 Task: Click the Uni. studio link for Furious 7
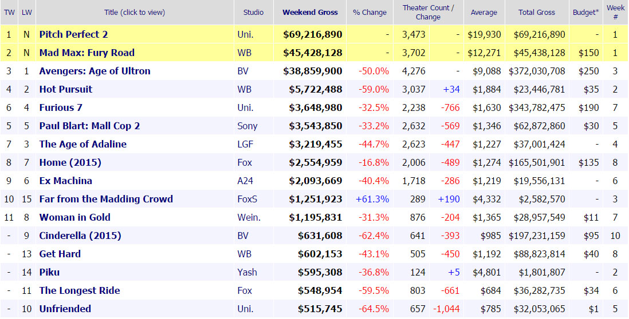pyautogui.click(x=245, y=107)
